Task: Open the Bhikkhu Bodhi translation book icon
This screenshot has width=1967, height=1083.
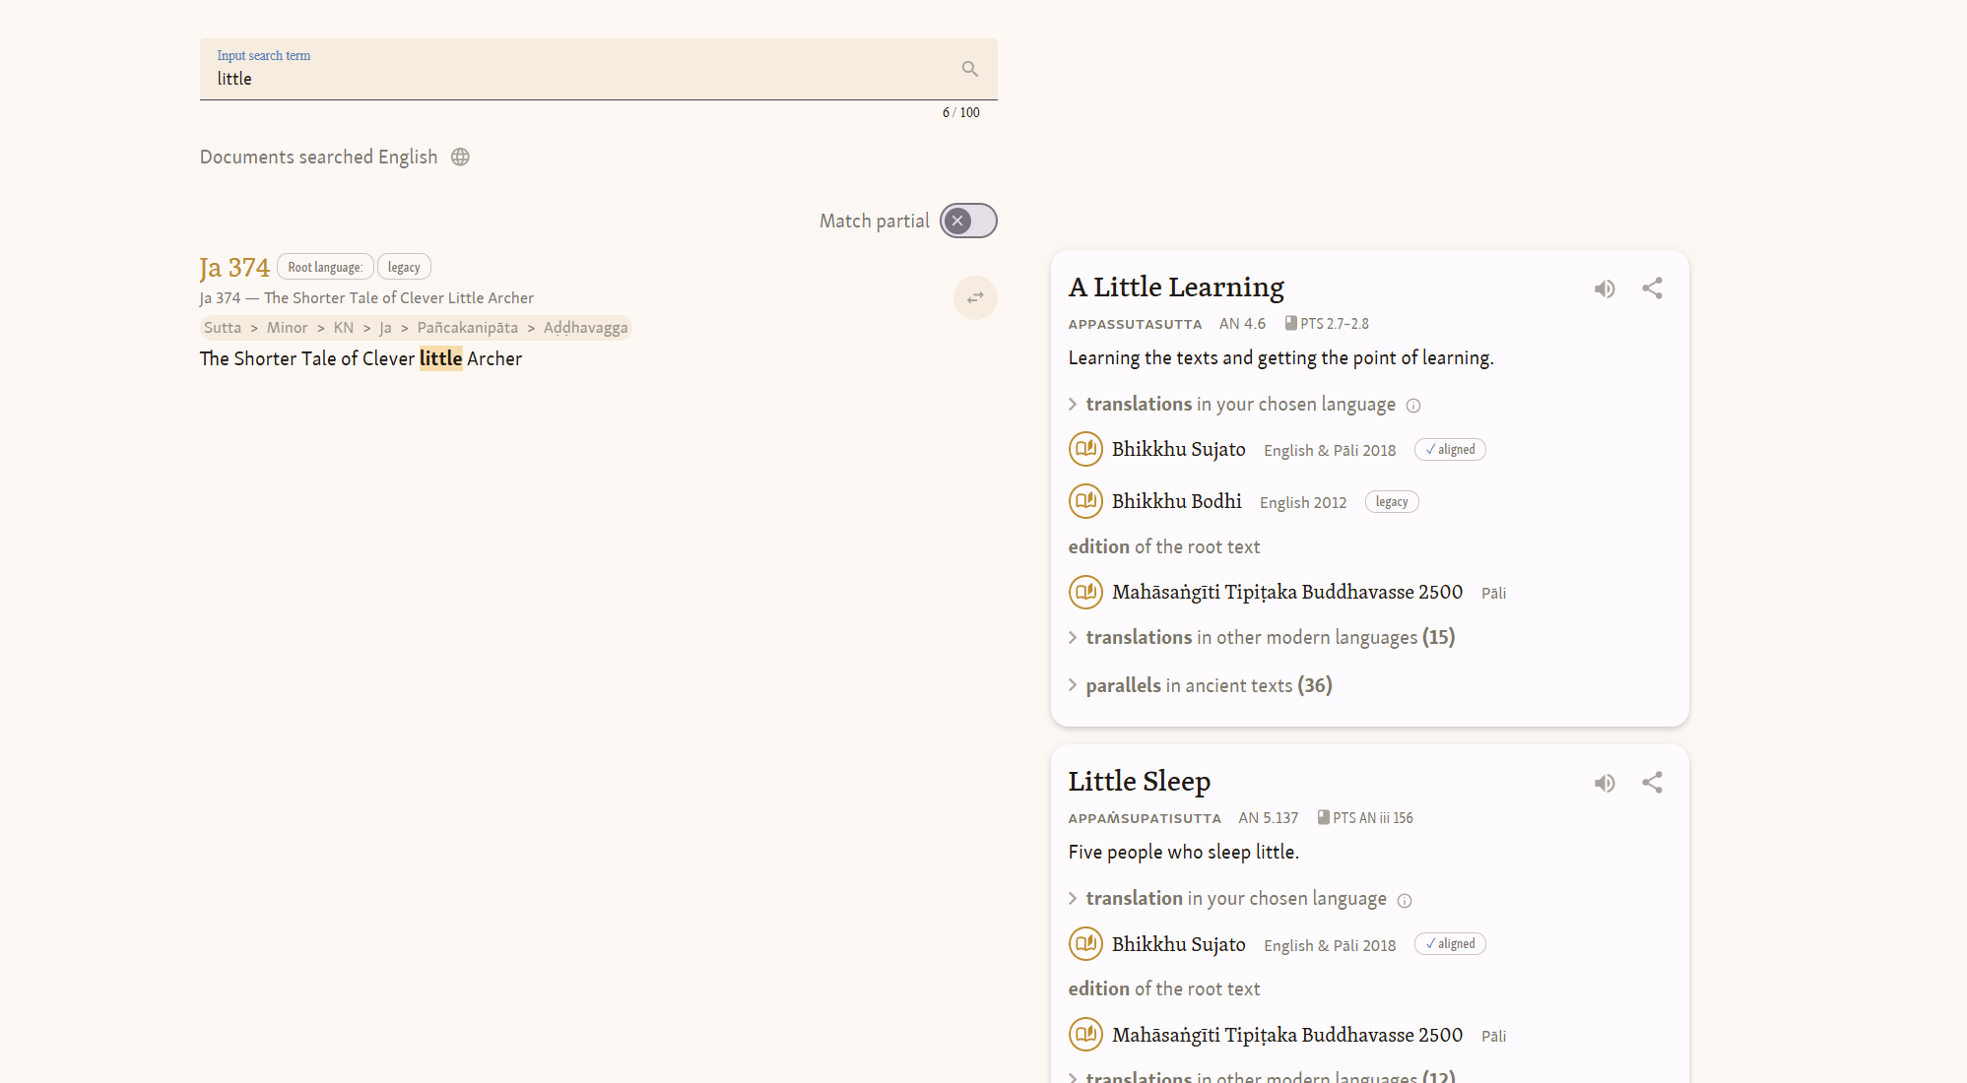Action: click(x=1085, y=501)
